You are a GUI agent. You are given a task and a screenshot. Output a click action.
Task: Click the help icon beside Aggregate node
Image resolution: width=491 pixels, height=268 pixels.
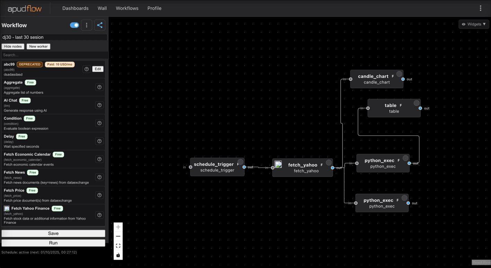click(x=99, y=87)
